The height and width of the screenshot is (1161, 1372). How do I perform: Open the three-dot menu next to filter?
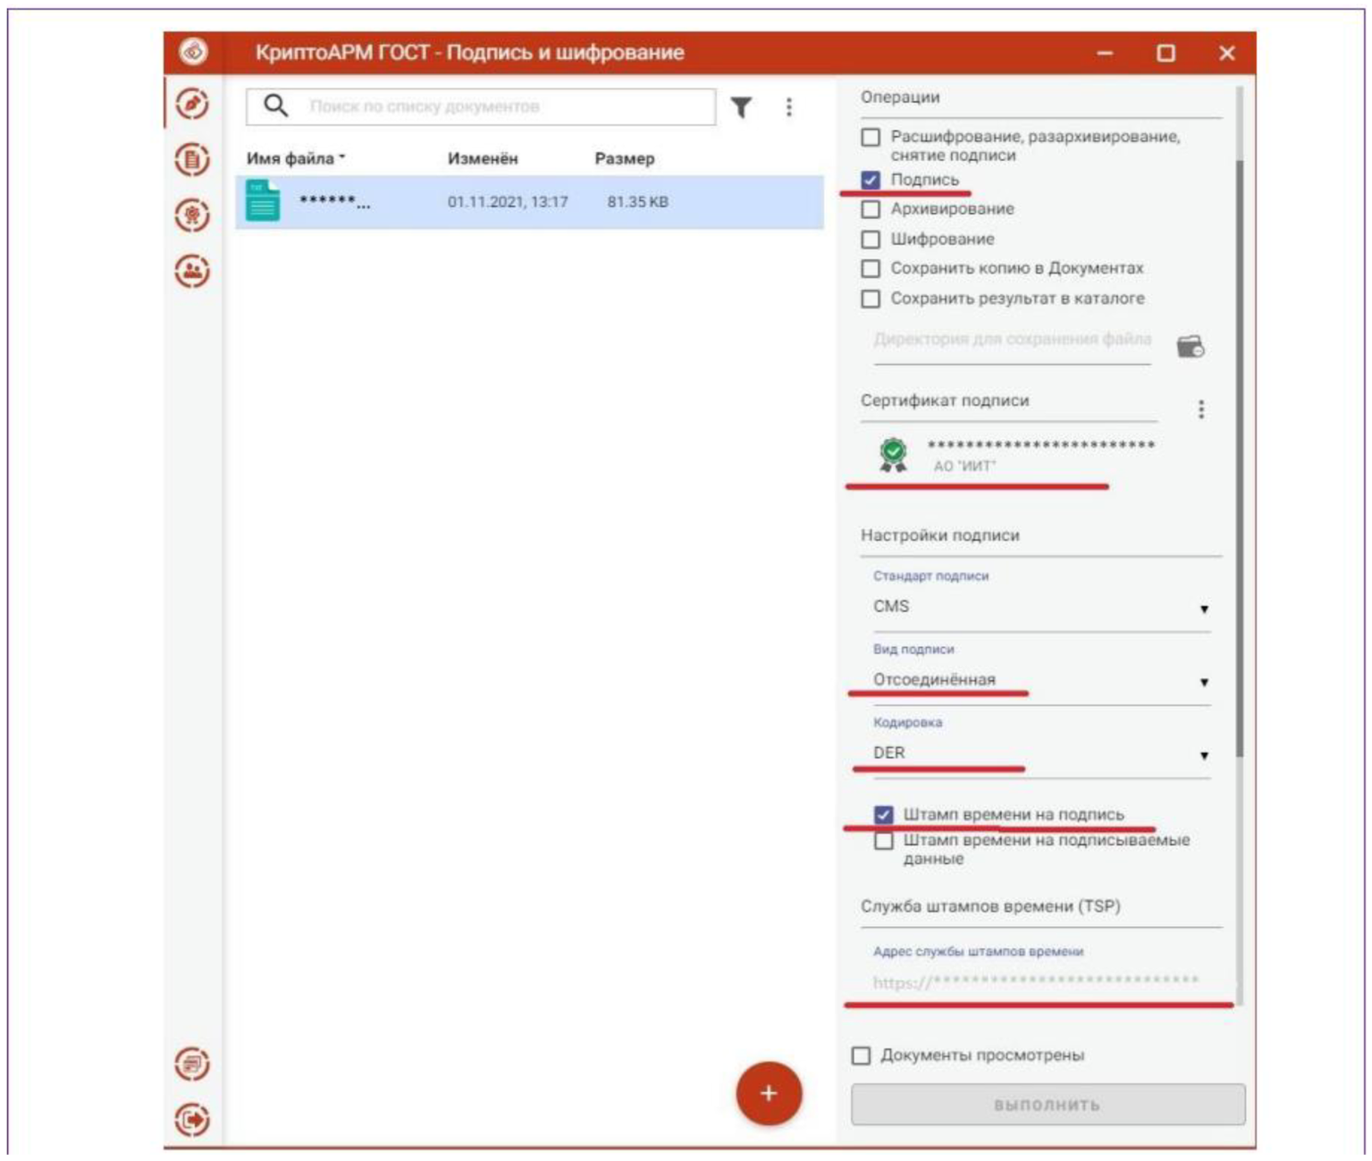788,107
